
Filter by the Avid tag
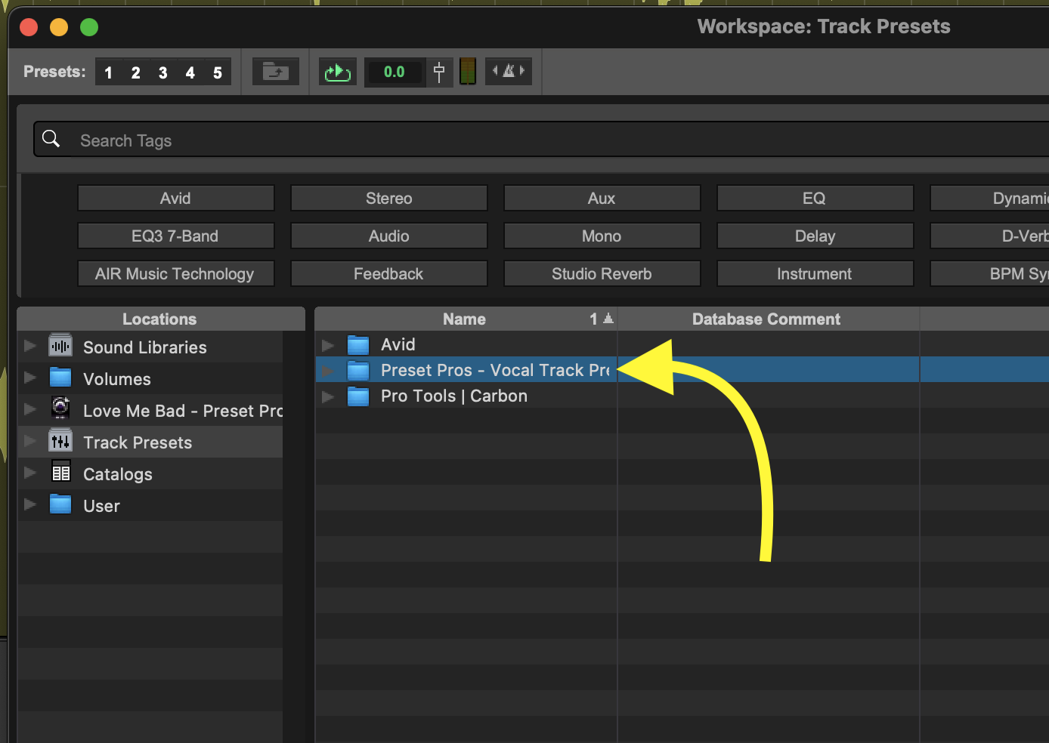click(x=175, y=198)
